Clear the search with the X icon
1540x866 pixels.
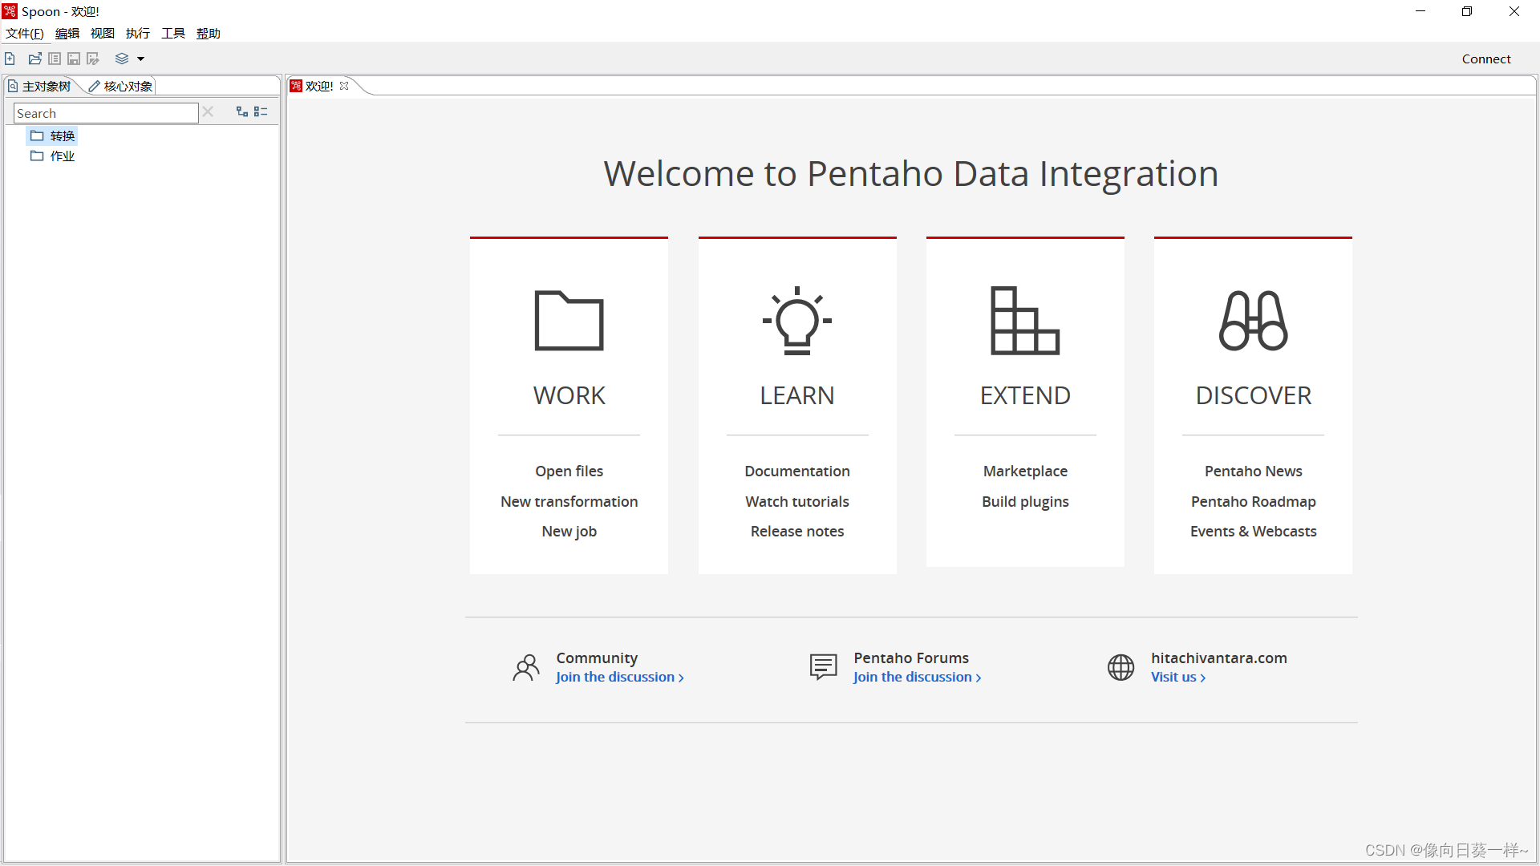209,112
